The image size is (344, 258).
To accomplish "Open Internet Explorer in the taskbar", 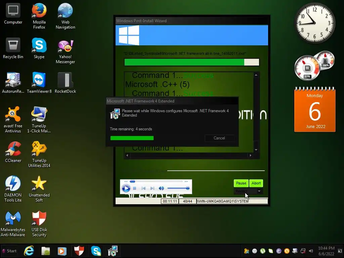I will [29, 251].
